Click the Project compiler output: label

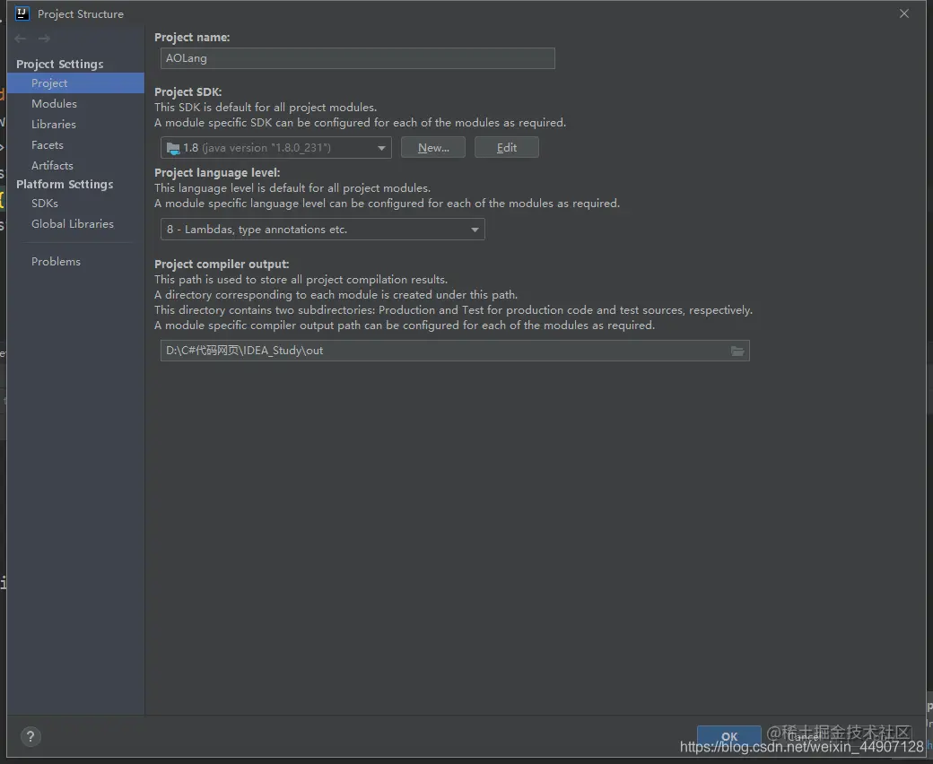(x=222, y=264)
